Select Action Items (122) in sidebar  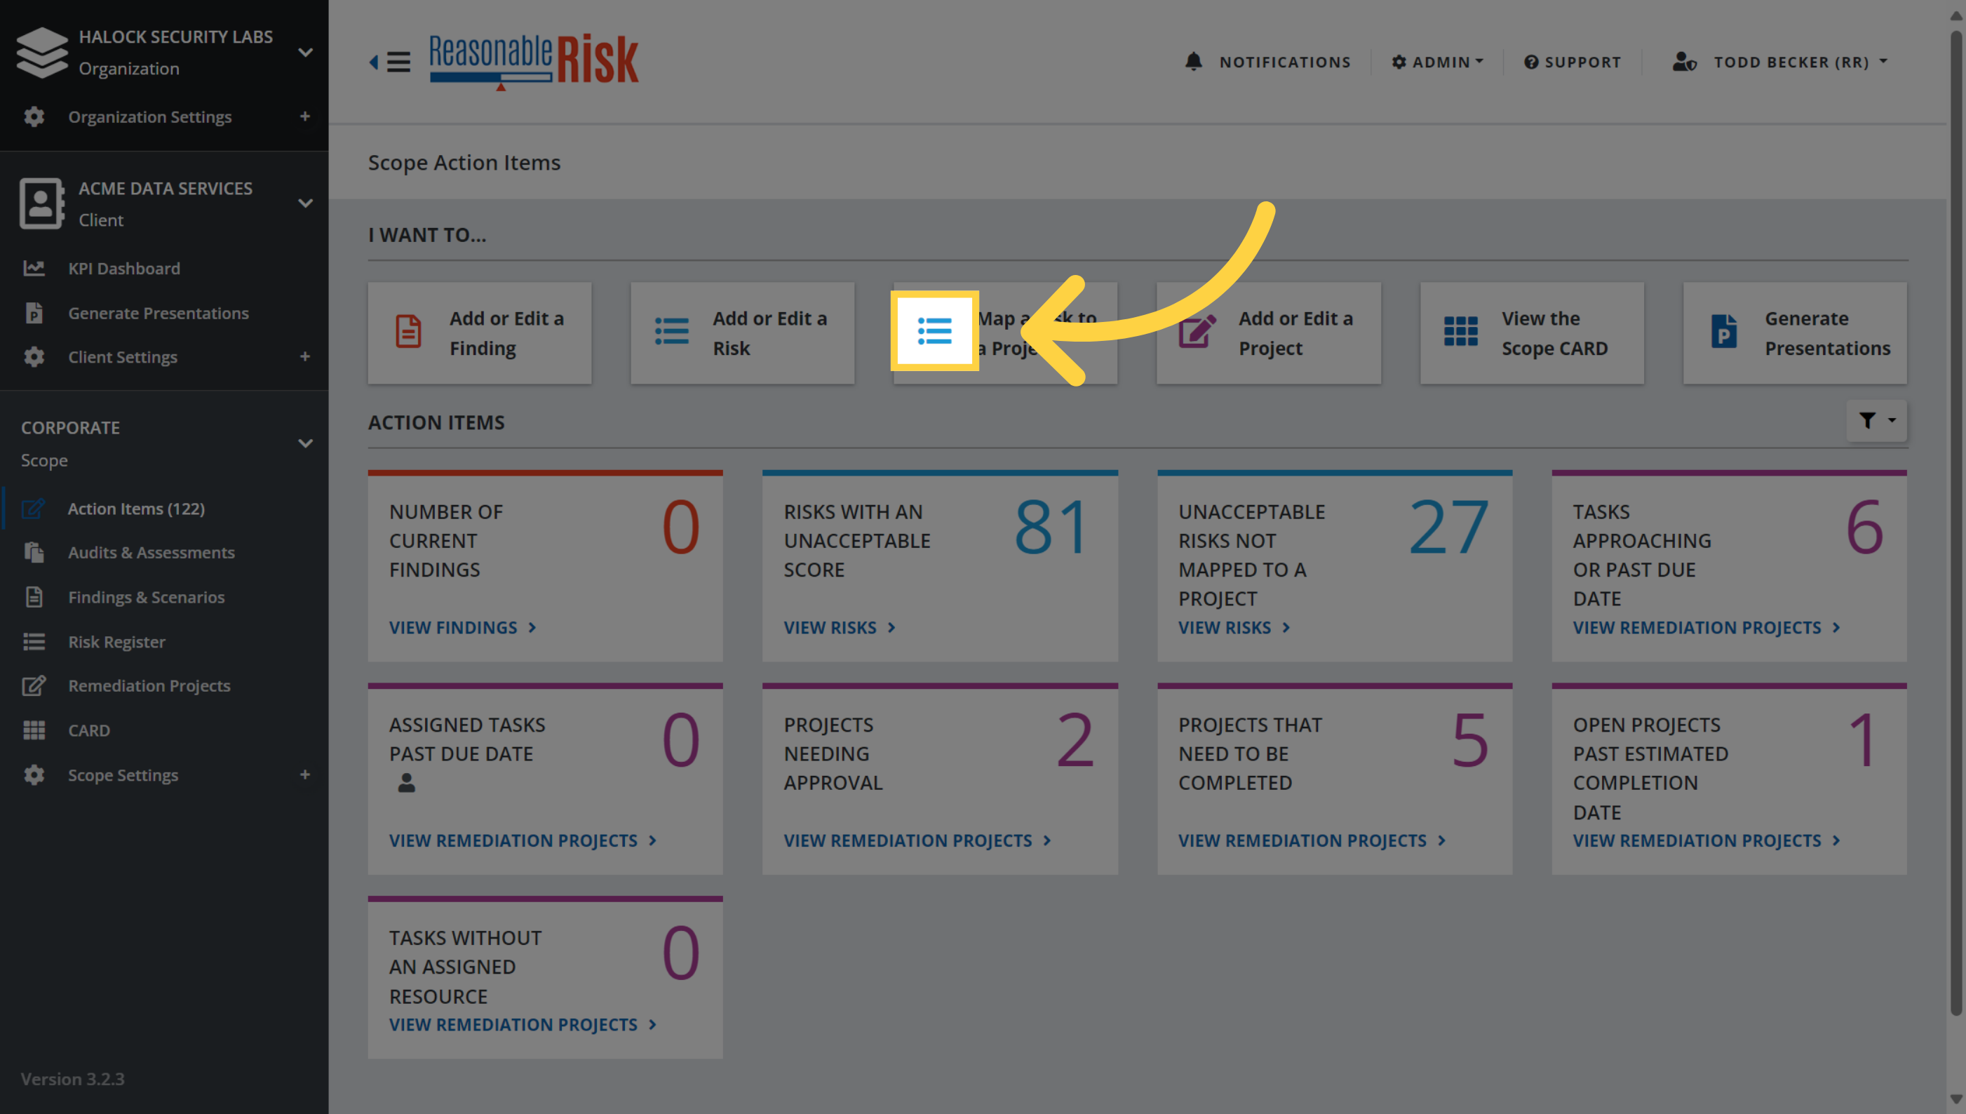click(x=136, y=509)
